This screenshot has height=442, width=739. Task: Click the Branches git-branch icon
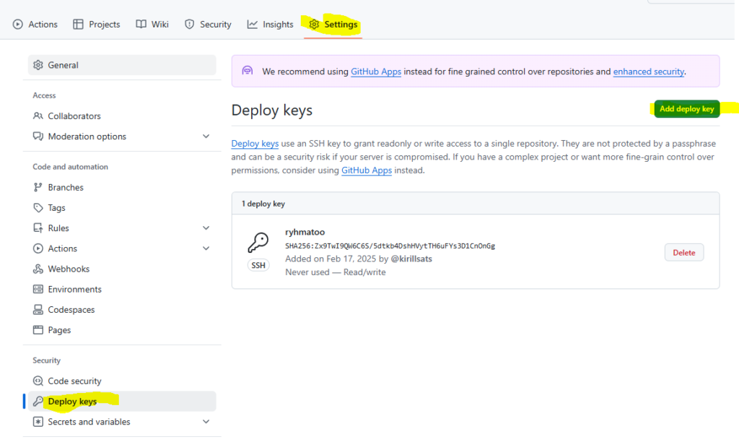click(38, 187)
